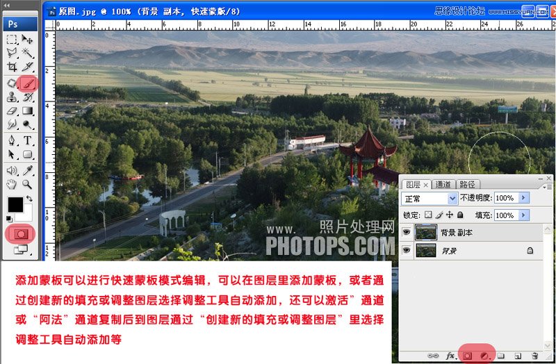Select the Dodge tool
The height and width of the screenshot is (364, 556).
(x=27, y=124)
